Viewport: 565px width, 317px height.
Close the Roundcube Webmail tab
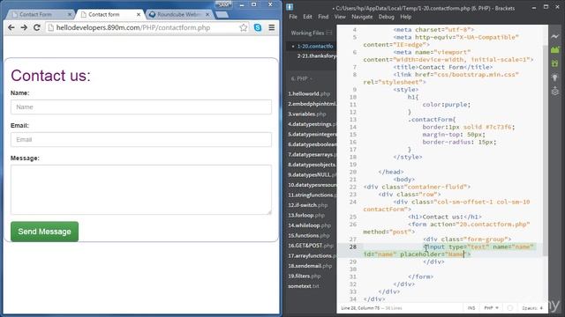207,14
